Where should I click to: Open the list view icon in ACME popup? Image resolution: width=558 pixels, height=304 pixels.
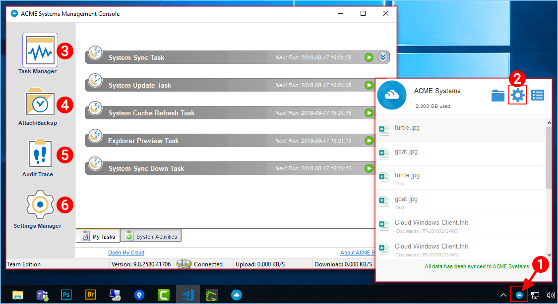(537, 95)
